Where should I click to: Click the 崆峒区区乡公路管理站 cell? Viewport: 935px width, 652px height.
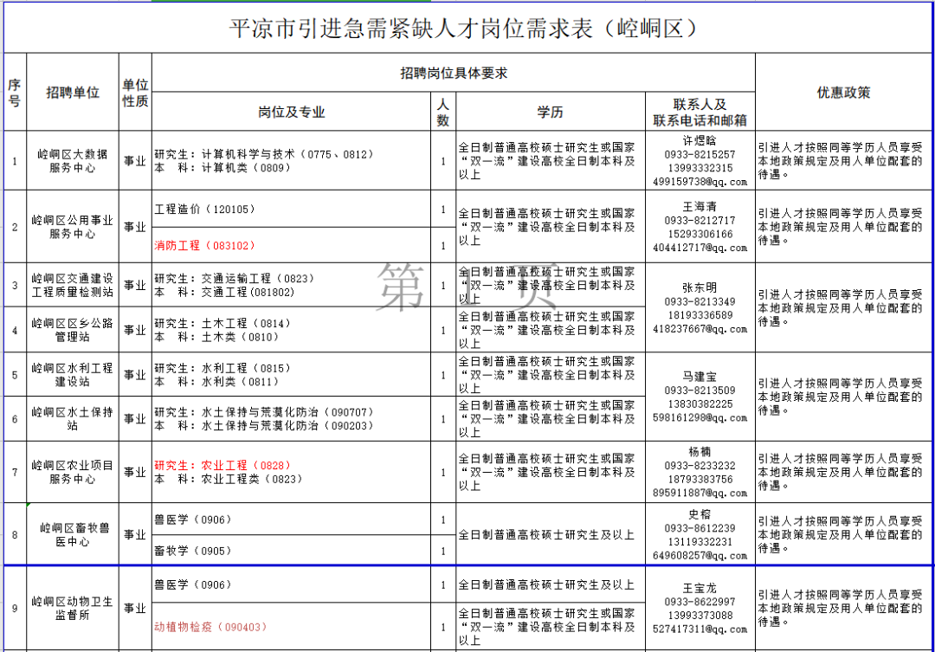click(x=73, y=330)
